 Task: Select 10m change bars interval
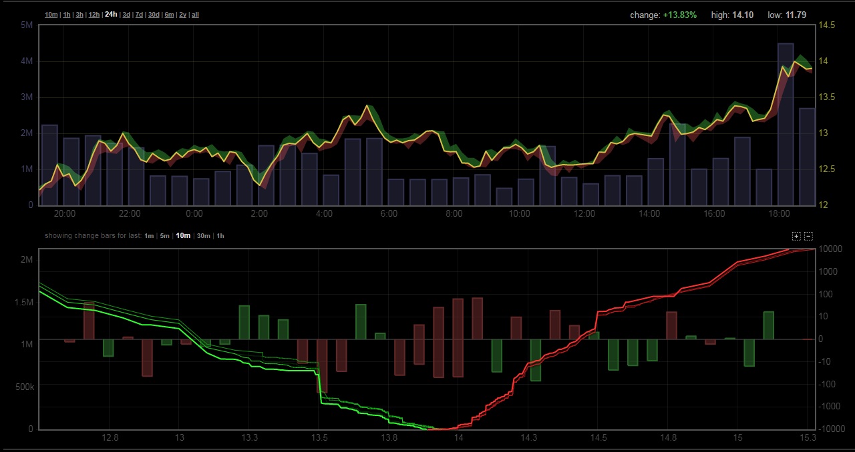[183, 236]
